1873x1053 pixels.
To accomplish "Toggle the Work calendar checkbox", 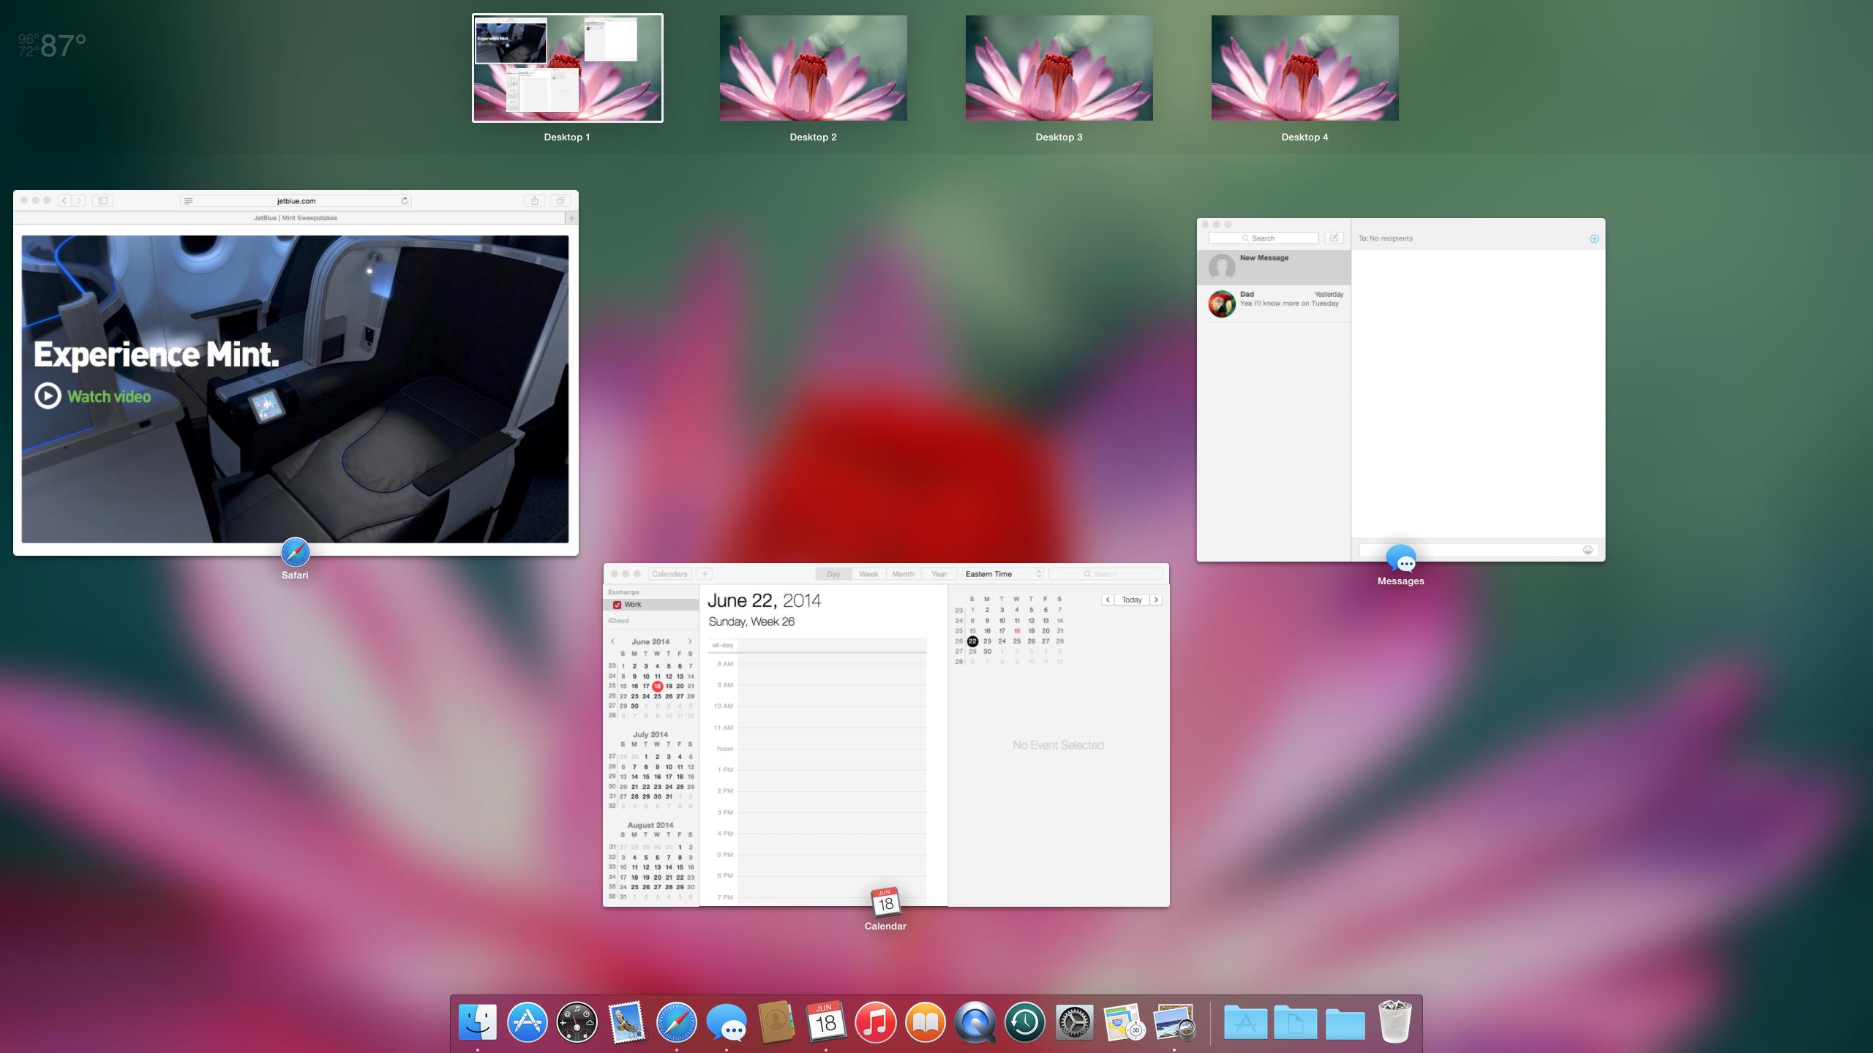I will [617, 605].
